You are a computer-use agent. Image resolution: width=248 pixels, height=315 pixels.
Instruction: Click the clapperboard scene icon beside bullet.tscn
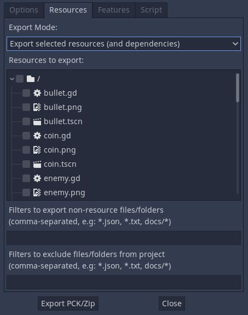pyautogui.click(x=37, y=121)
